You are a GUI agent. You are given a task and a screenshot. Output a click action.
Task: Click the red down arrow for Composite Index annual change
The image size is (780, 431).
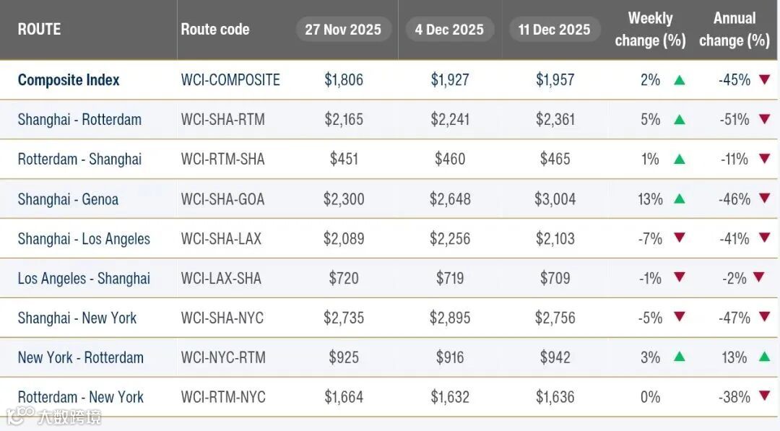[764, 79]
